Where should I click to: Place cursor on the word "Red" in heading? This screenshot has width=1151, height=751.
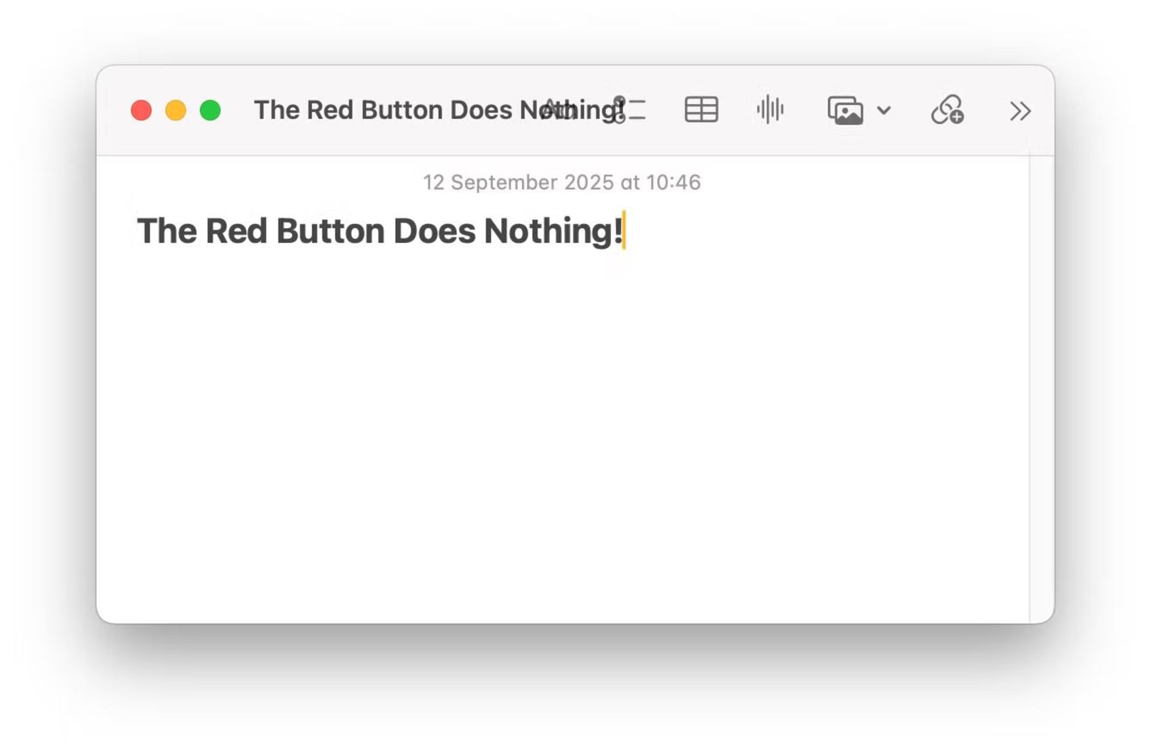pos(236,231)
